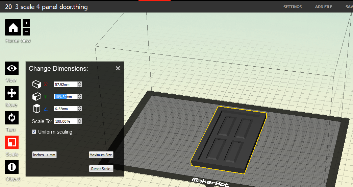The image size is (353, 187).
Task: Select the Move tool
Action: (12, 93)
